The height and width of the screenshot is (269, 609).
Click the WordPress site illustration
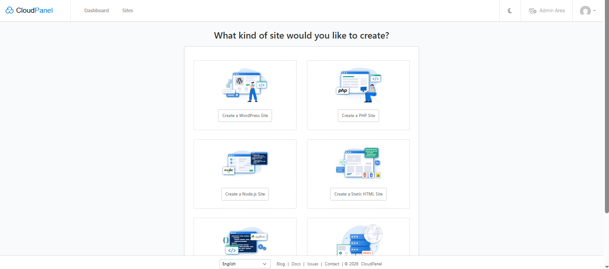(x=245, y=85)
